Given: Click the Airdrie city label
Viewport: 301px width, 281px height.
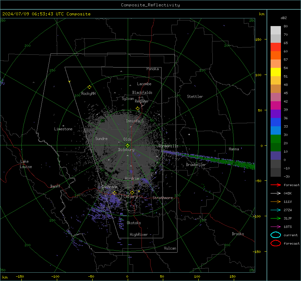Looking at the screenshot, I should pyautogui.click(x=132, y=178).
